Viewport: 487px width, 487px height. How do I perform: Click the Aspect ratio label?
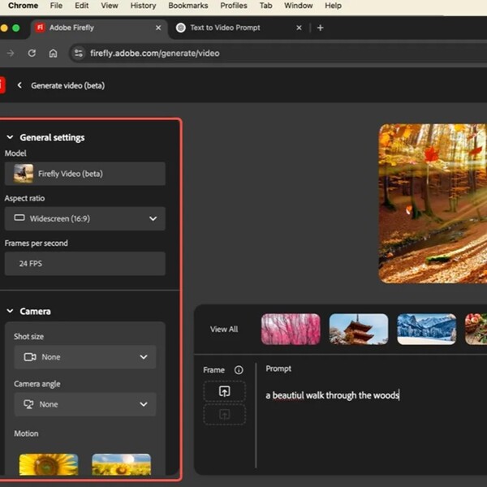[24, 198]
